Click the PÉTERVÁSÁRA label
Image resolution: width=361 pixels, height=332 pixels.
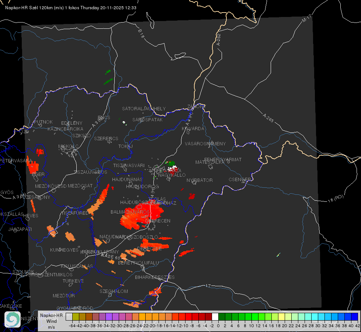click(x=16, y=160)
